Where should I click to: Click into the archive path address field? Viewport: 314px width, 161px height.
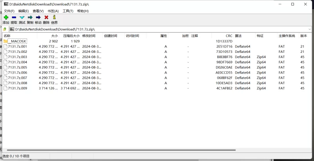[158, 29]
